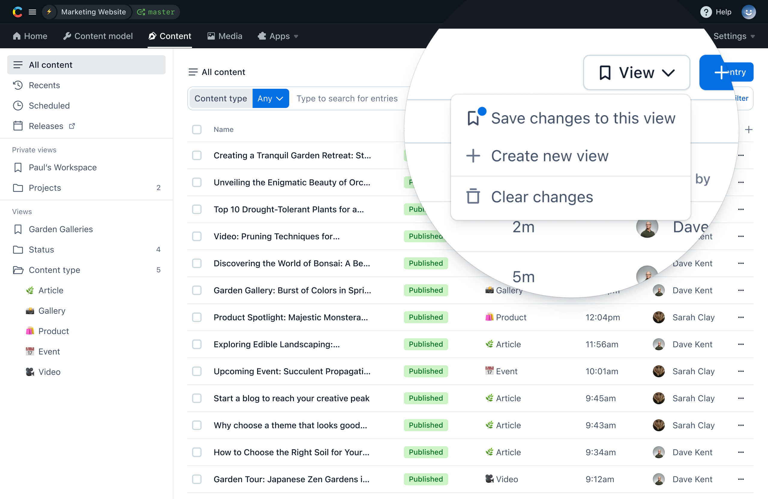Click the Gallery briefcase icon in sidebar
The height and width of the screenshot is (499, 768).
pos(30,310)
